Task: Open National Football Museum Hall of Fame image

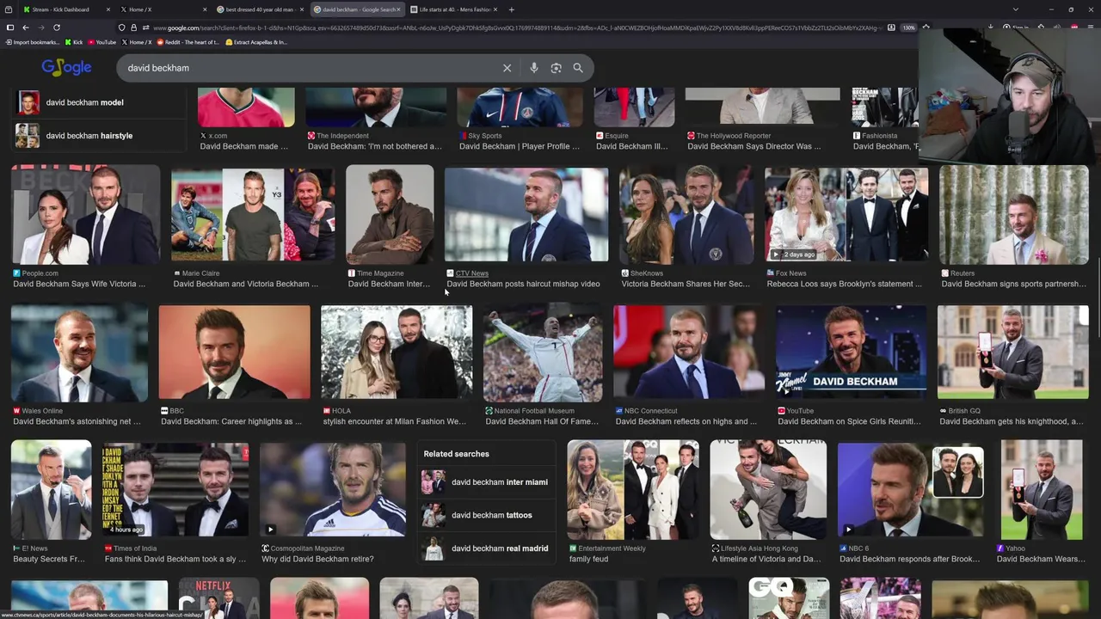Action: (x=543, y=352)
